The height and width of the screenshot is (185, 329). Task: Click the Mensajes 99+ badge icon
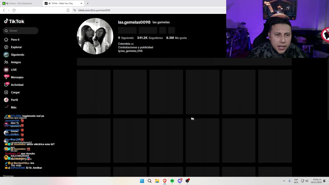(6, 77)
